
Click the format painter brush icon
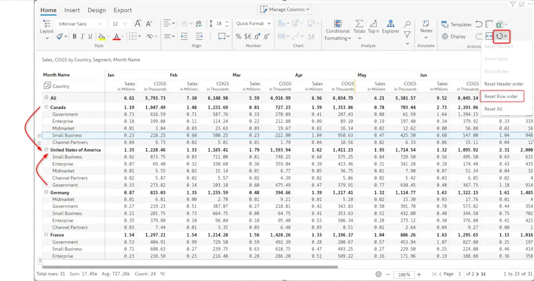(x=60, y=36)
